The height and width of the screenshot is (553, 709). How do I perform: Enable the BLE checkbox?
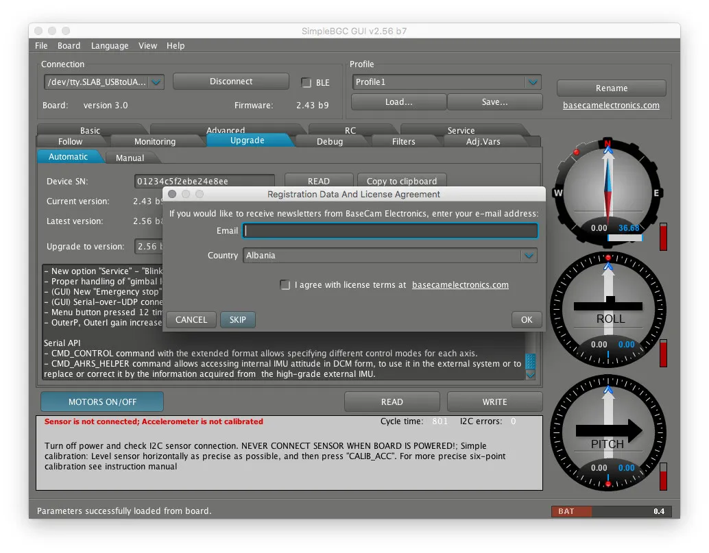307,83
